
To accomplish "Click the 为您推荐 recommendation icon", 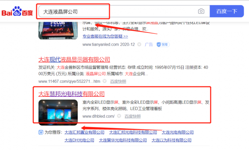I will coord(41,132).
